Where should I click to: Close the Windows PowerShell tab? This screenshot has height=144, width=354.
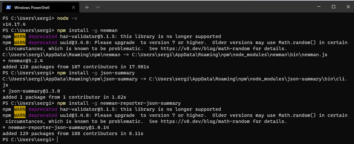73,7
